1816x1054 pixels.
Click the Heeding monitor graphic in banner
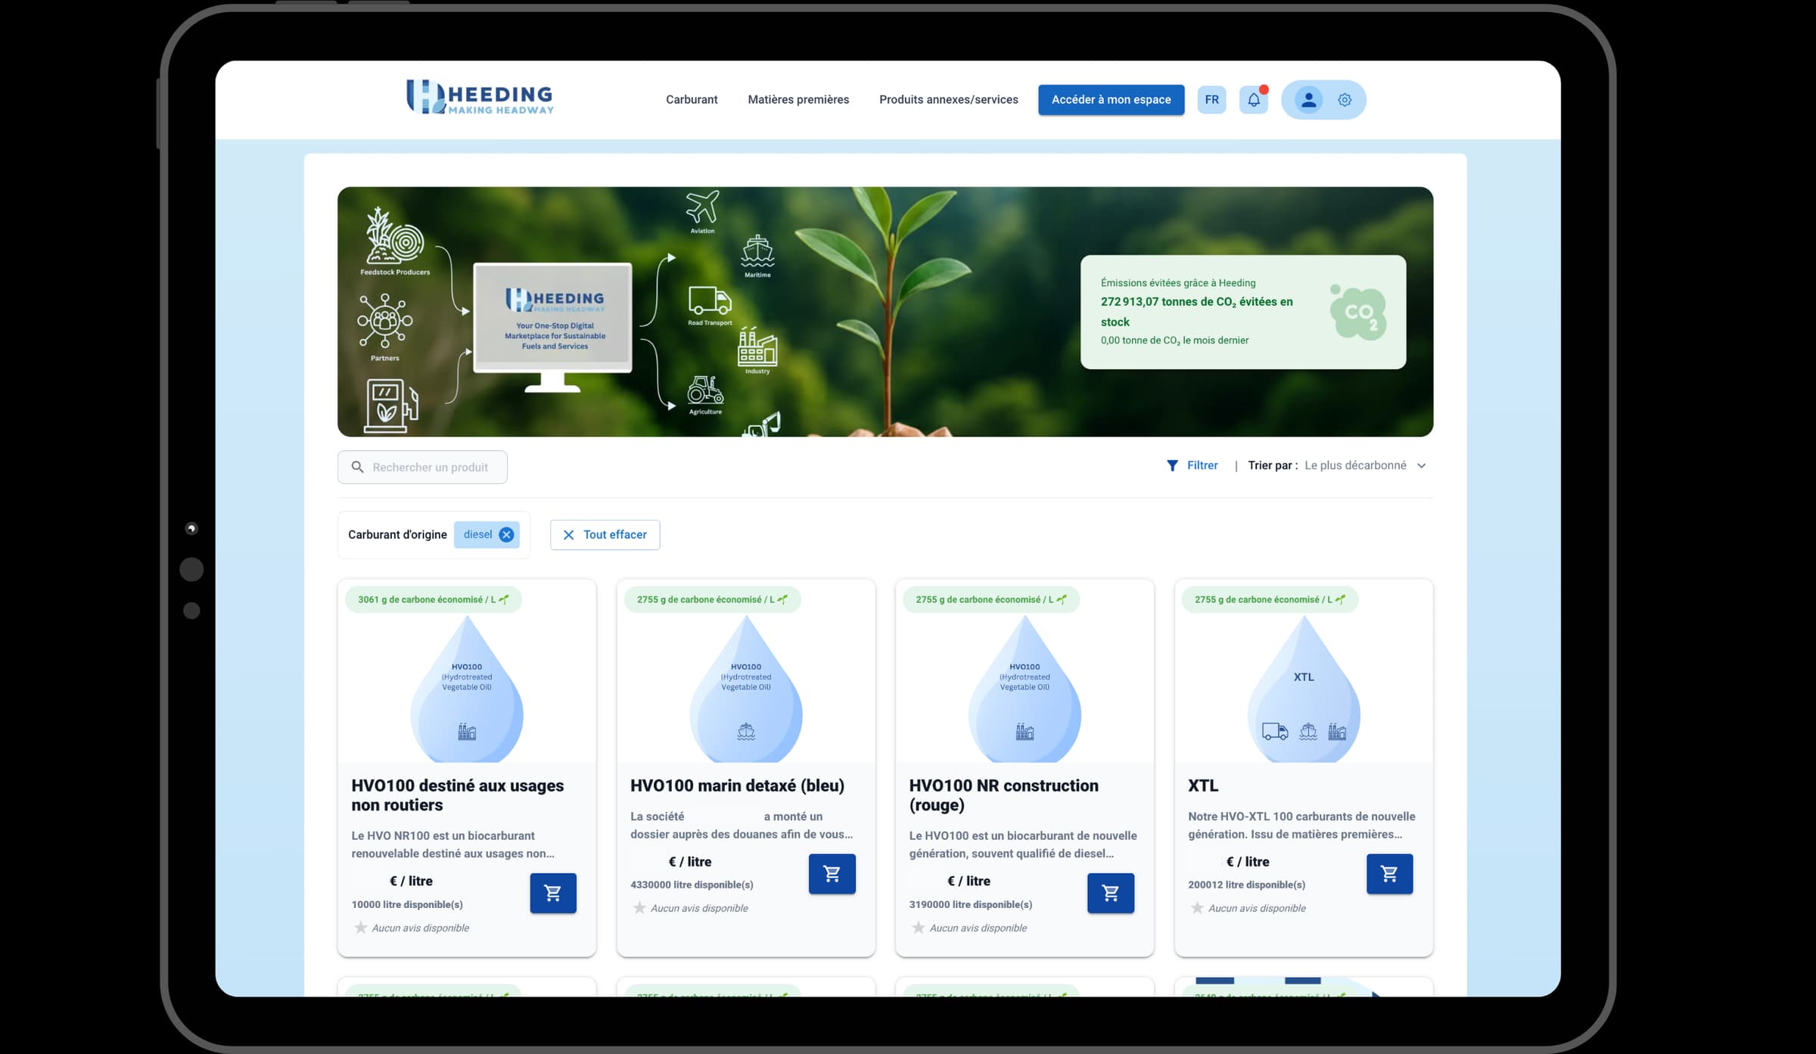tap(553, 327)
